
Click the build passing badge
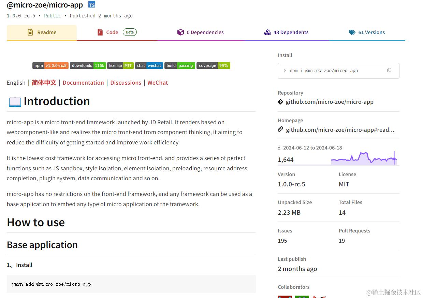pos(180,66)
